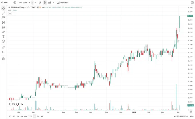195x119 pixels.
Task: Click the Oct date axis label
Action: click(x=91, y=112)
